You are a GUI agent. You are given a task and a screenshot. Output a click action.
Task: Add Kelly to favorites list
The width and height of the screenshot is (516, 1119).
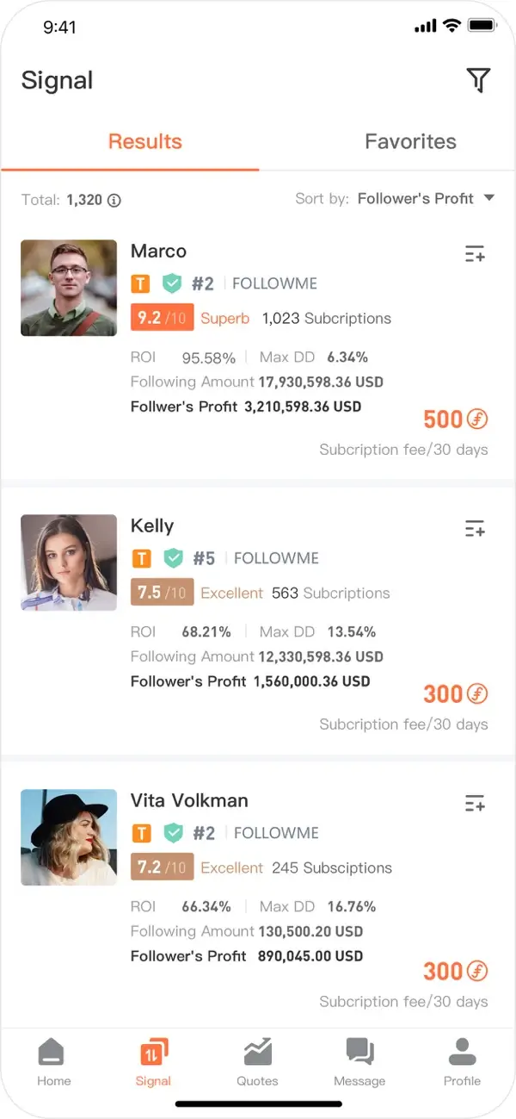(475, 529)
